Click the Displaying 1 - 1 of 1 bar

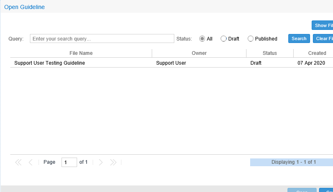coord(293,162)
